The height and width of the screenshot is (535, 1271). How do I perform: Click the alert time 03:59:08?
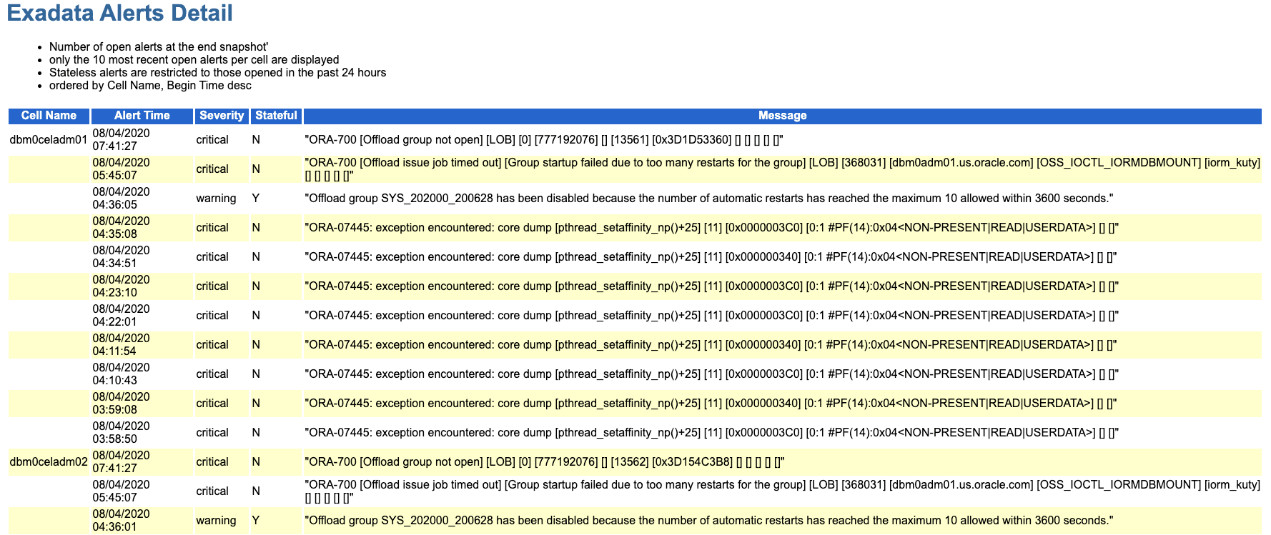pos(122,404)
